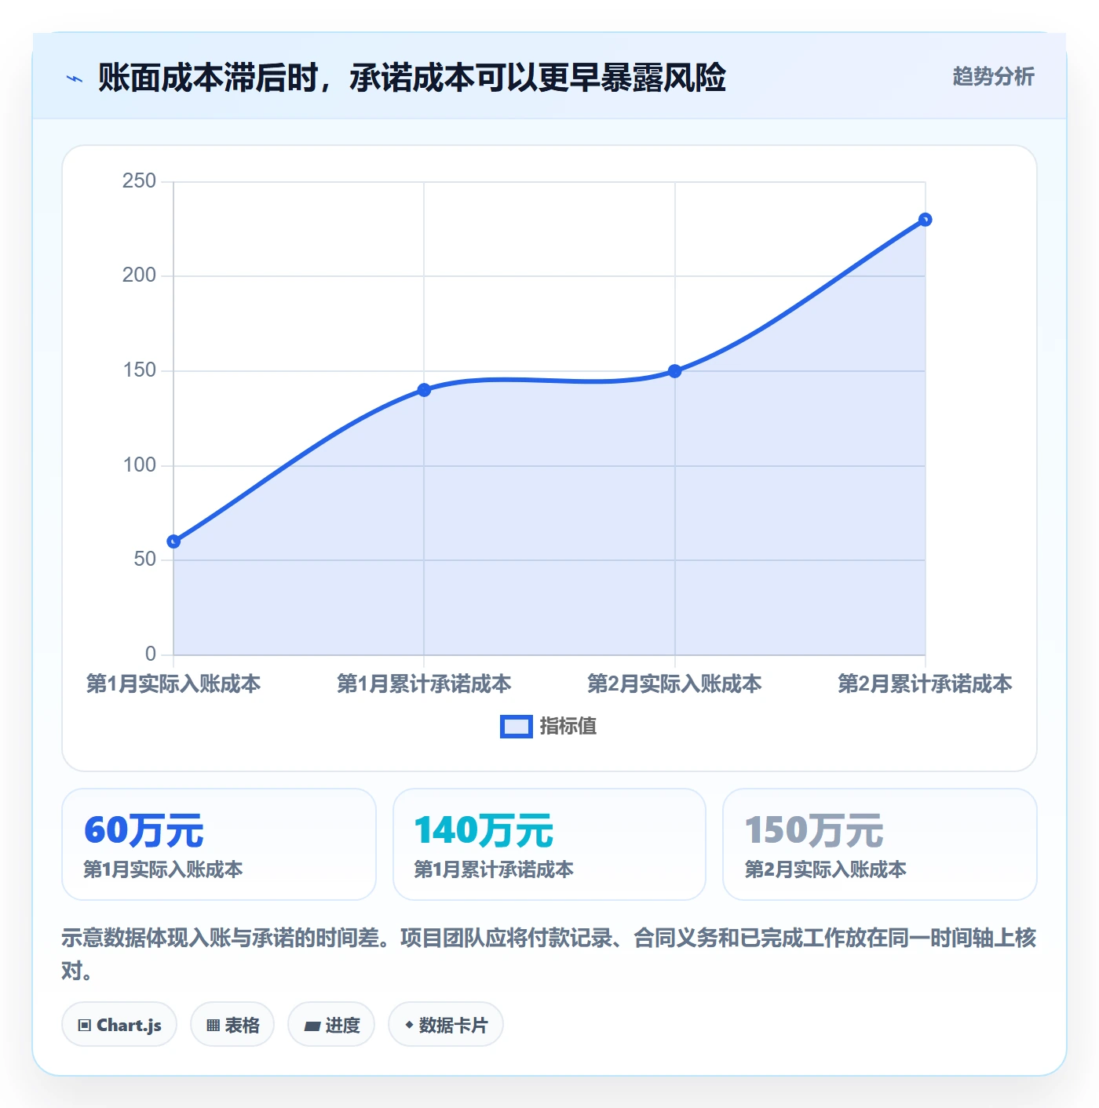Click the 进度 tag
Screen dimensions: 1099x1108
pyautogui.click(x=331, y=1025)
